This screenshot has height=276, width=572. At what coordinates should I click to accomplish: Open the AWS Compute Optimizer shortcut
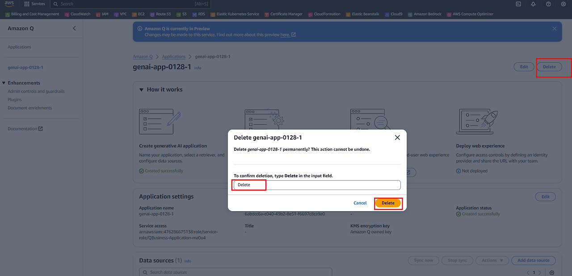[470, 14]
